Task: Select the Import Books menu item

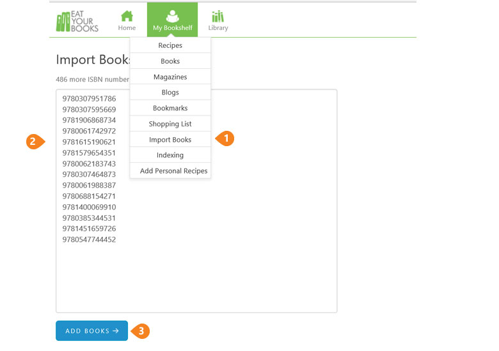Action: point(170,140)
